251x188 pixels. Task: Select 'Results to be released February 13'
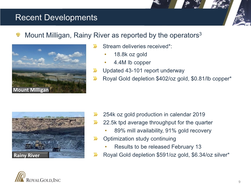158,147
